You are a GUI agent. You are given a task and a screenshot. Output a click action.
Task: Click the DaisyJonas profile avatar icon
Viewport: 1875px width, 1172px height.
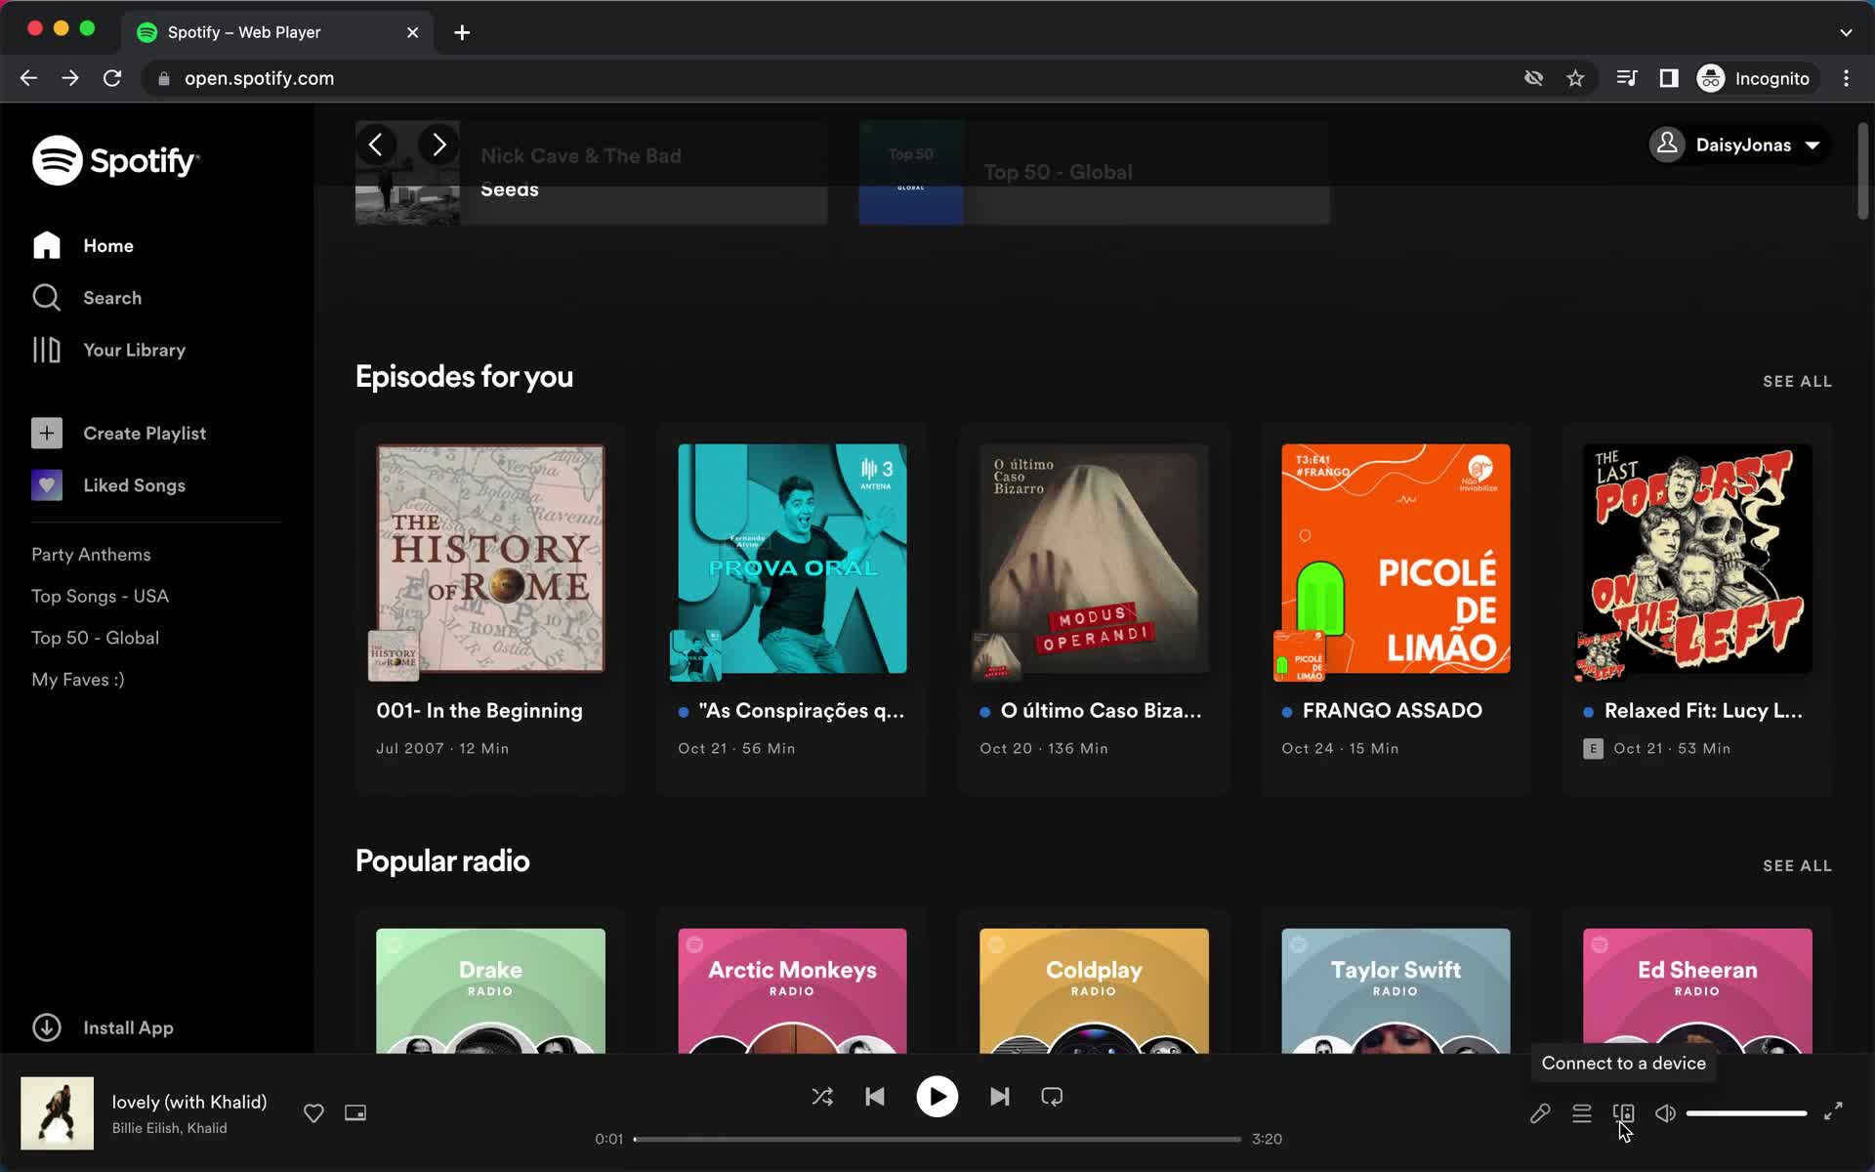coord(1667,145)
